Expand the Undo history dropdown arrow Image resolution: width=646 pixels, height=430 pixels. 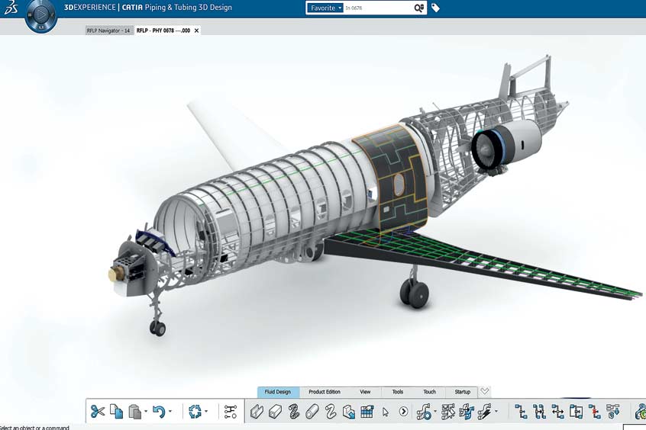170,412
